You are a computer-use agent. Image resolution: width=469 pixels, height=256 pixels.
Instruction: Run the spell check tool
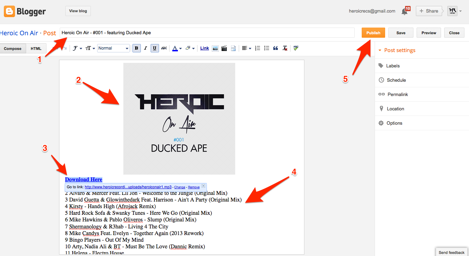click(x=296, y=48)
